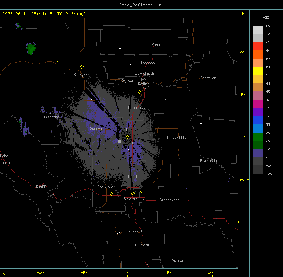Click the RedDeer city label

(x=144, y=84)
